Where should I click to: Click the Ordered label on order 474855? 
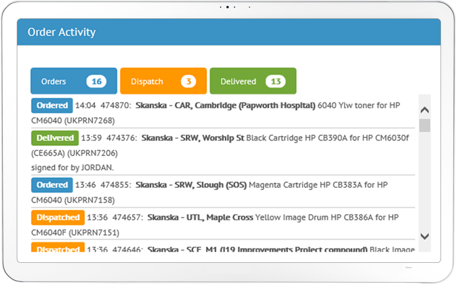52,185
